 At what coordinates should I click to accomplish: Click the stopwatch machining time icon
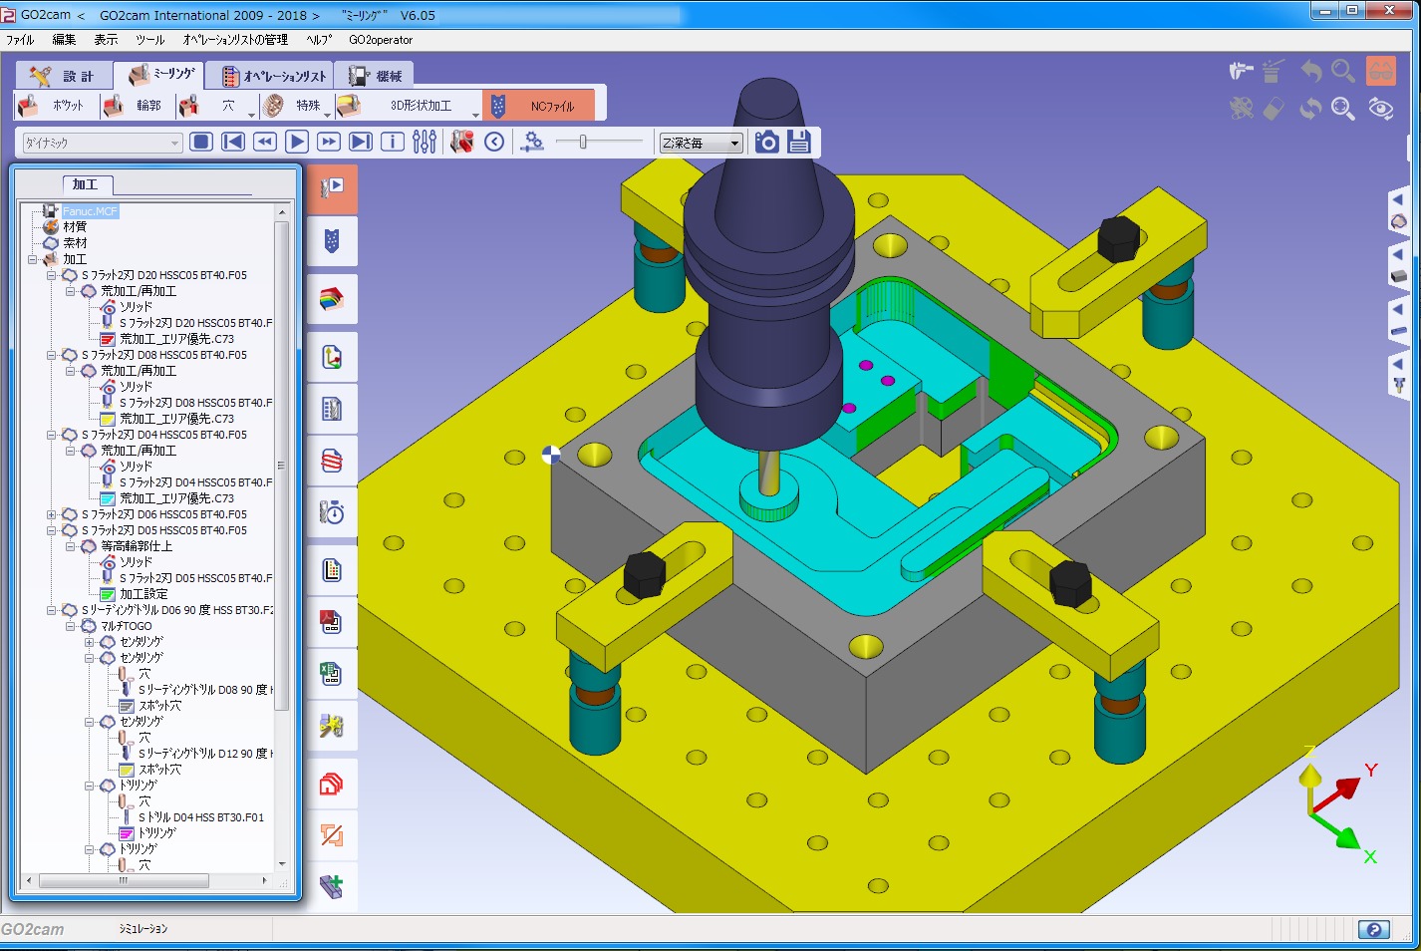coord(332,512)
